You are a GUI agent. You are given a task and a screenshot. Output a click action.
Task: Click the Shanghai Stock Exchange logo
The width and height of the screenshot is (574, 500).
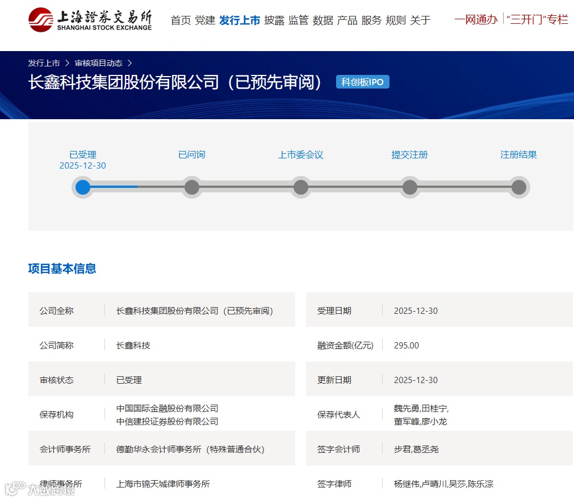[90, 20]
